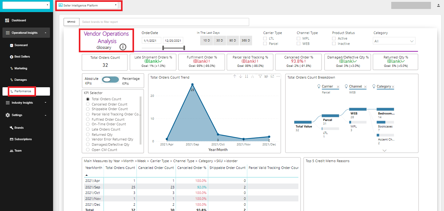Click personalize visual icon on trend chart
Image resolution: width=444 pixels, height=211 pixels.
[x=266, y=76]
